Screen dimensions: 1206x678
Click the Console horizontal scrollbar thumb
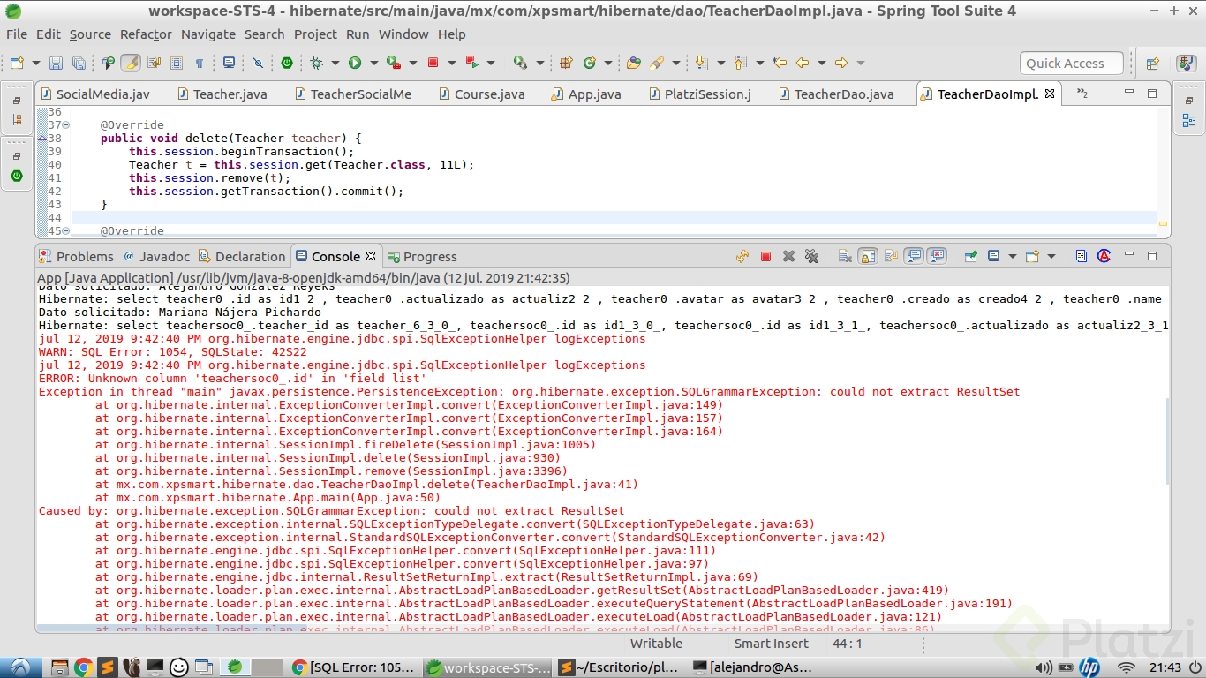pyautogui.click(x=171, y=629)
